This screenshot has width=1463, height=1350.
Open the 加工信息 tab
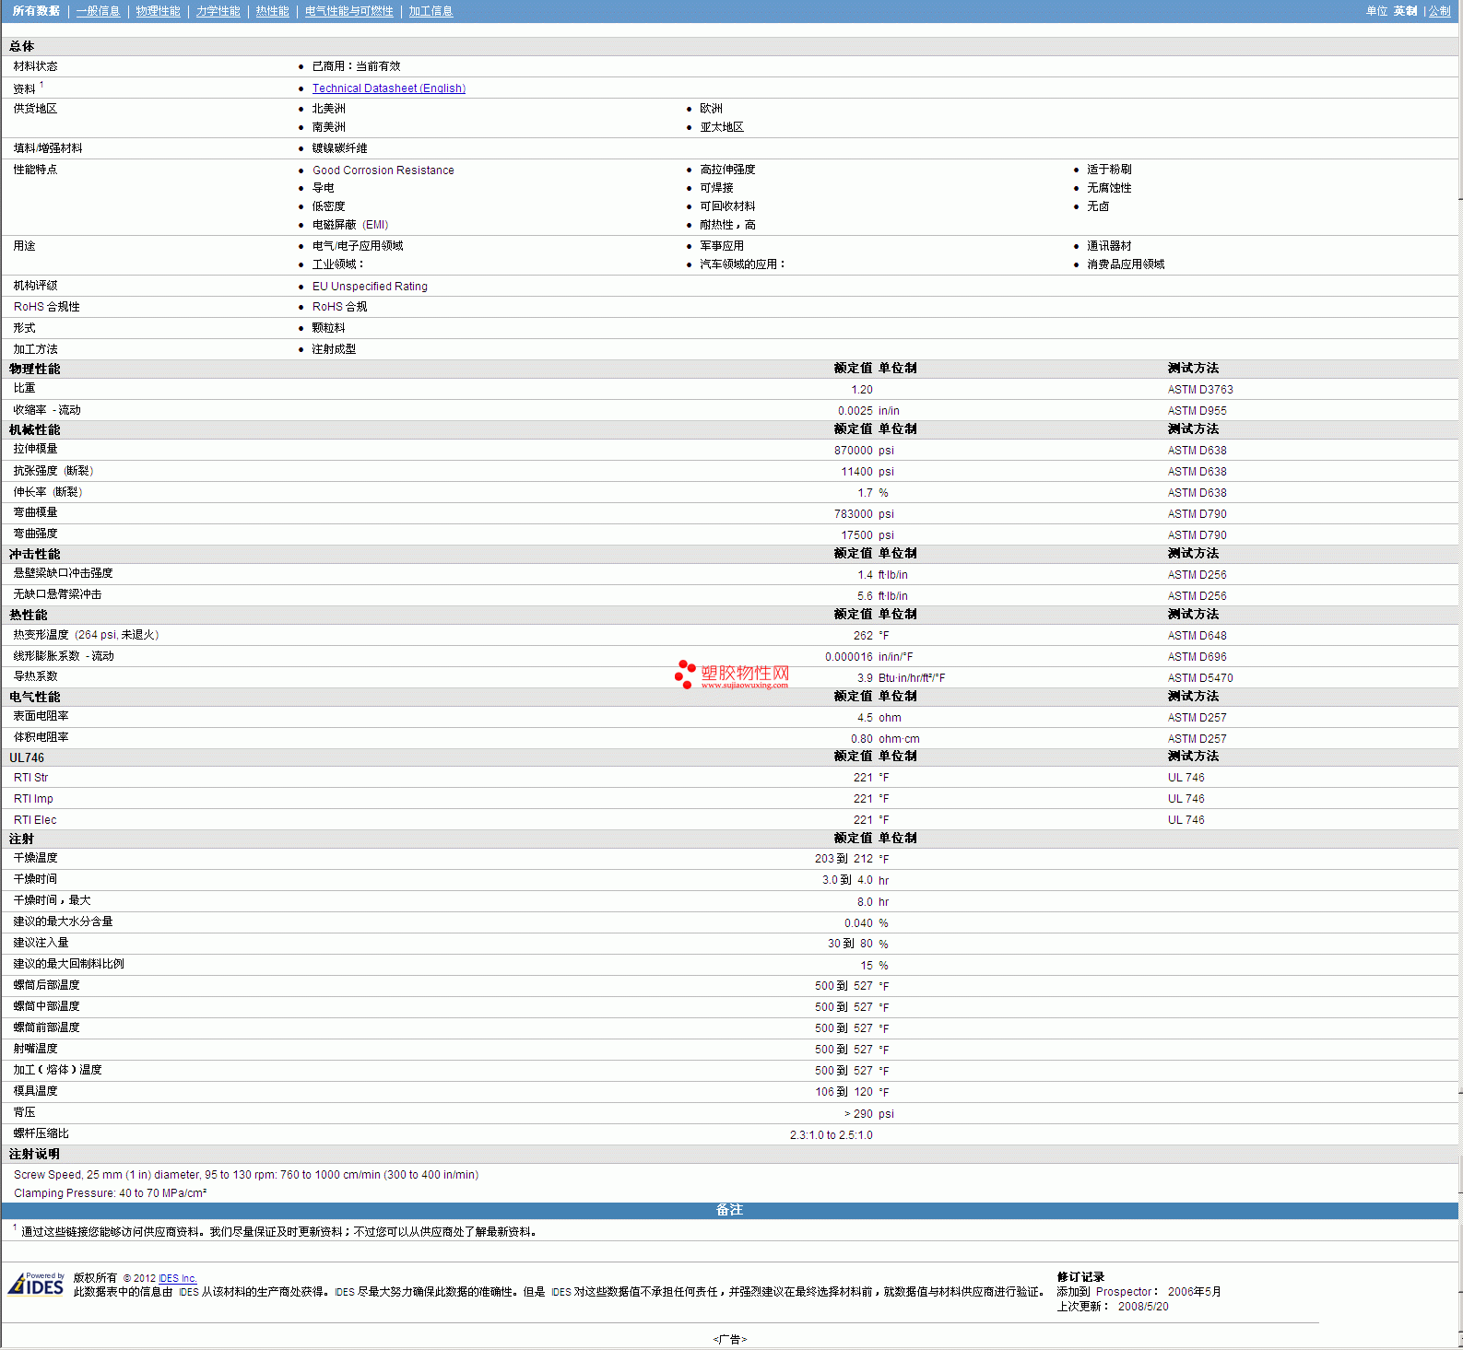coord(431,11)
